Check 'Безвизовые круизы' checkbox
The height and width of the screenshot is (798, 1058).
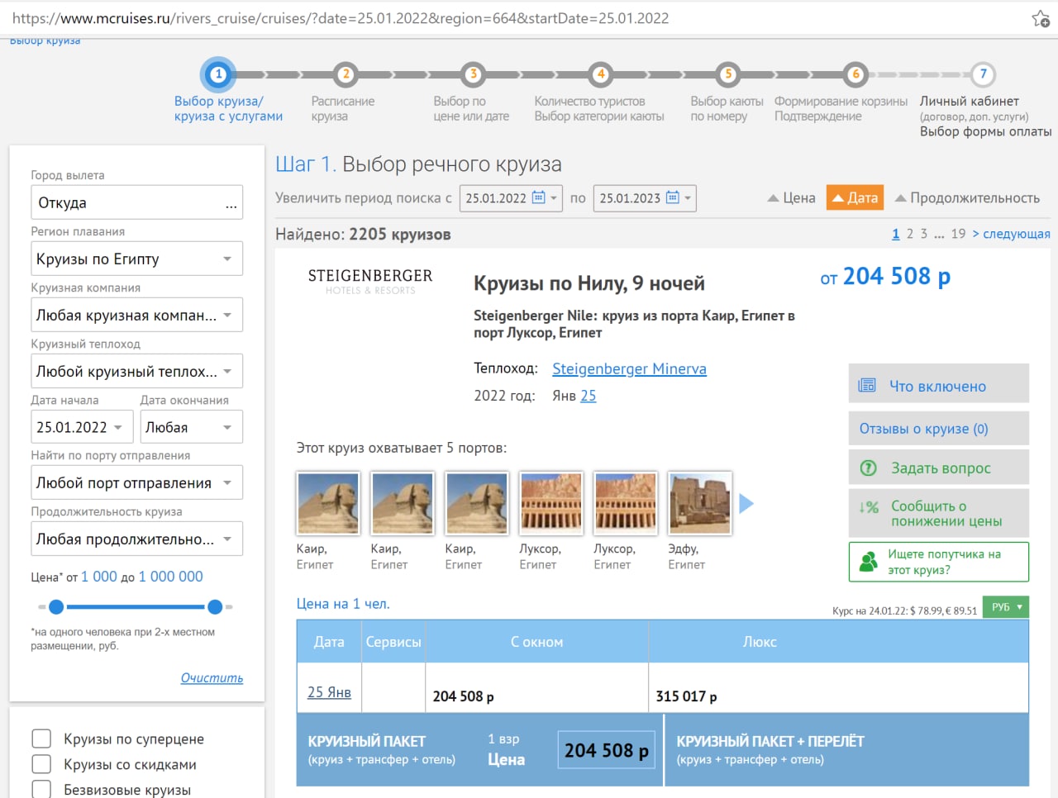pyautogui.click(x=41, y=790)
